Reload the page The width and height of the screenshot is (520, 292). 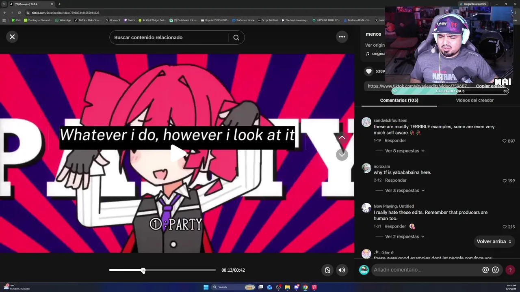pos(19,13)
